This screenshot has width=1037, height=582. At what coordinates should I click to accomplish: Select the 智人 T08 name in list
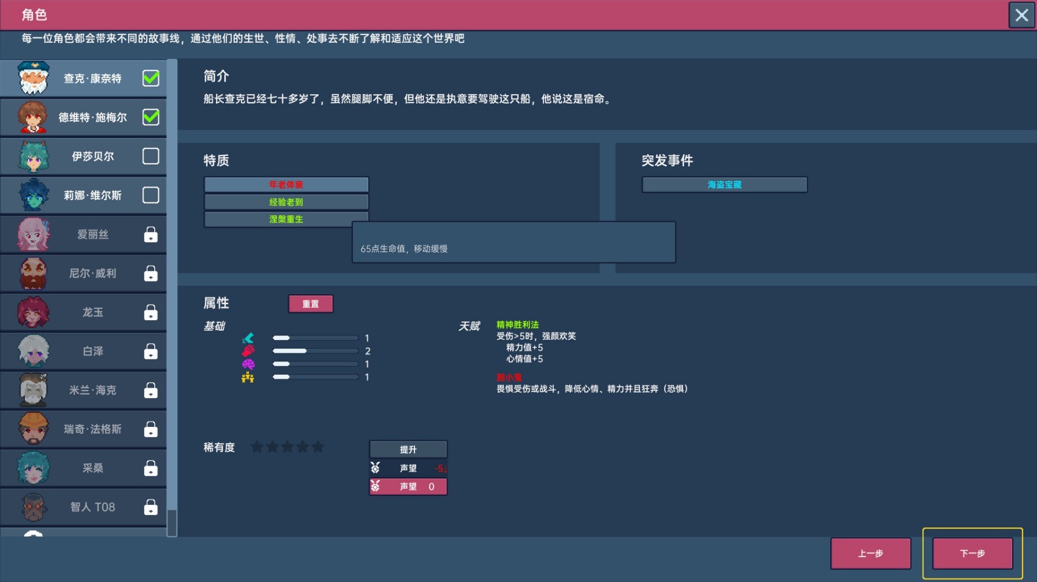[x=92, y=507]
